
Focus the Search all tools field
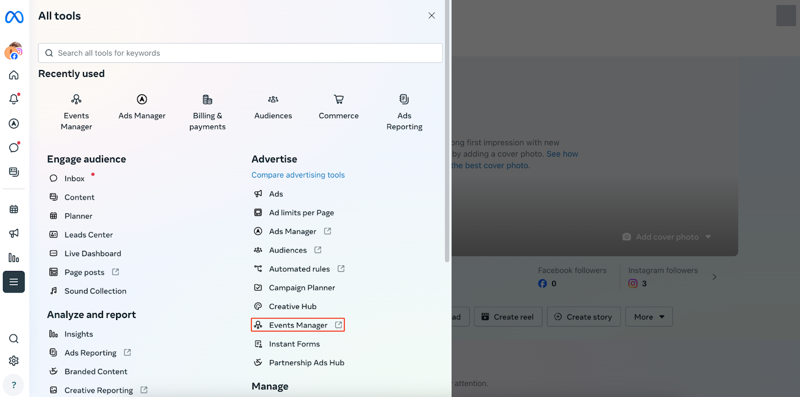coord(240,53)
